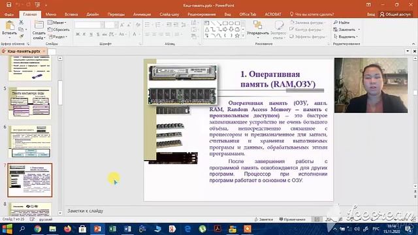Image resolution: width=418 pixels, height=235 pixels.
Task: Open the font size combo box
Action: (111, 25)
